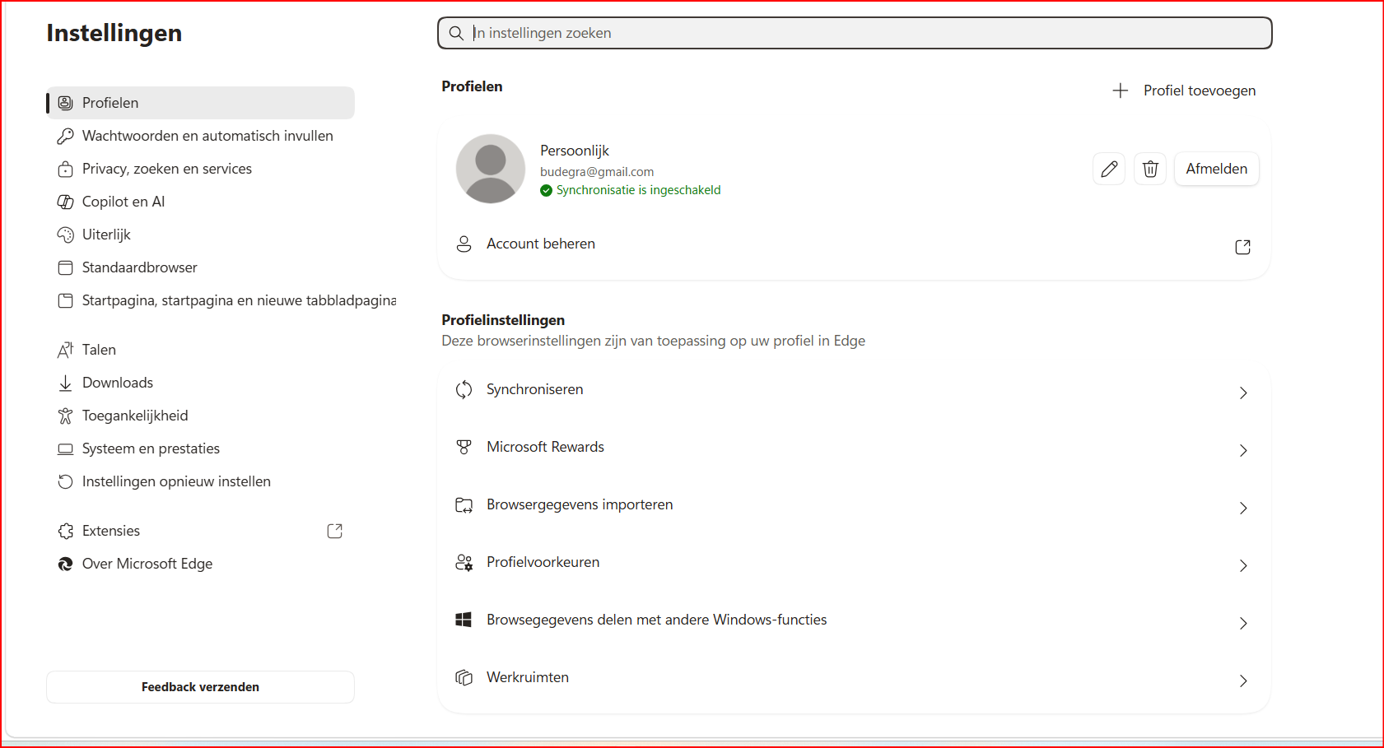Click the lock icon for Privacy, zoeken en services
The height and width of the screenshot is (748, 1384).
point(66,169)
